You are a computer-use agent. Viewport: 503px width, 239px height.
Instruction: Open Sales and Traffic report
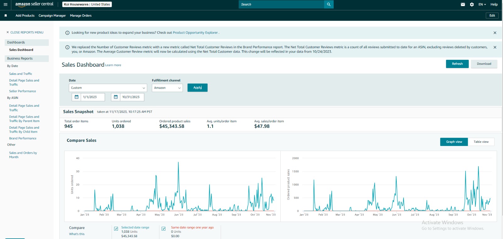coord(20,74)
